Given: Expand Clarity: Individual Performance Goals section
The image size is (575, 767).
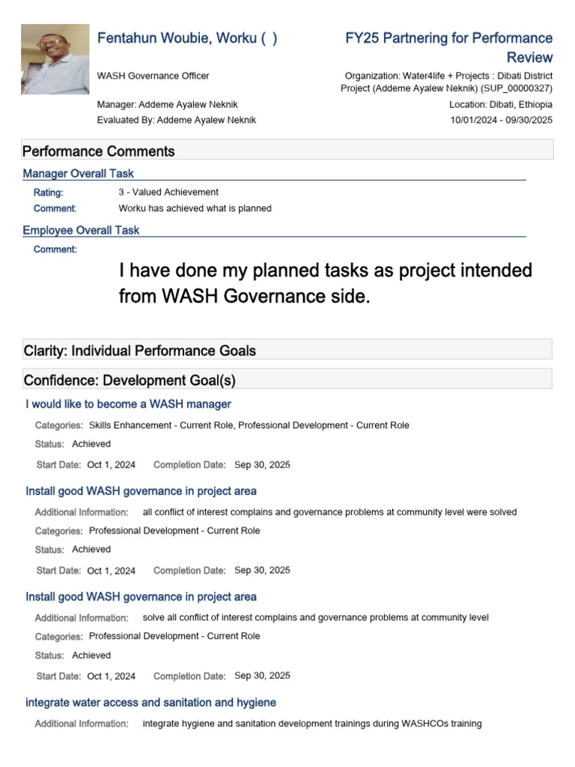Looking at the screenshot, I should click(x=140, y=351).
